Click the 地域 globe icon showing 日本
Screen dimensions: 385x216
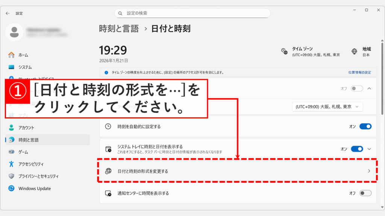click(354, 51)
